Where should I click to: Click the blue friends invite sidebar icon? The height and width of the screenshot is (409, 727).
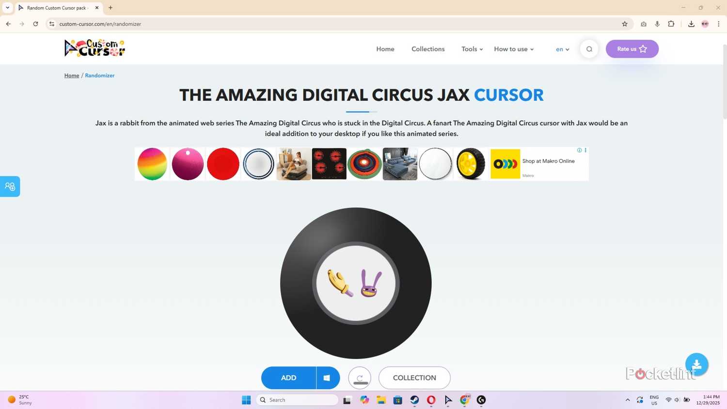coord(10,186)
